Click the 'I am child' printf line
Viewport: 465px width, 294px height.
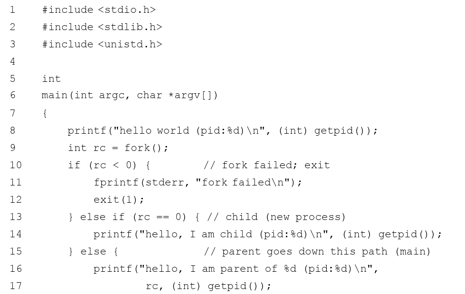click(268, 234)
